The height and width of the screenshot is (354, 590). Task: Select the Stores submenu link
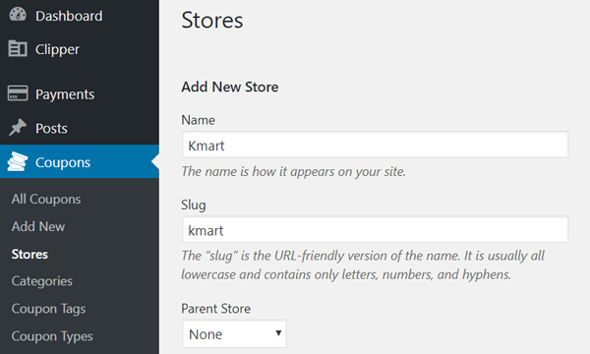click(29, 254)
